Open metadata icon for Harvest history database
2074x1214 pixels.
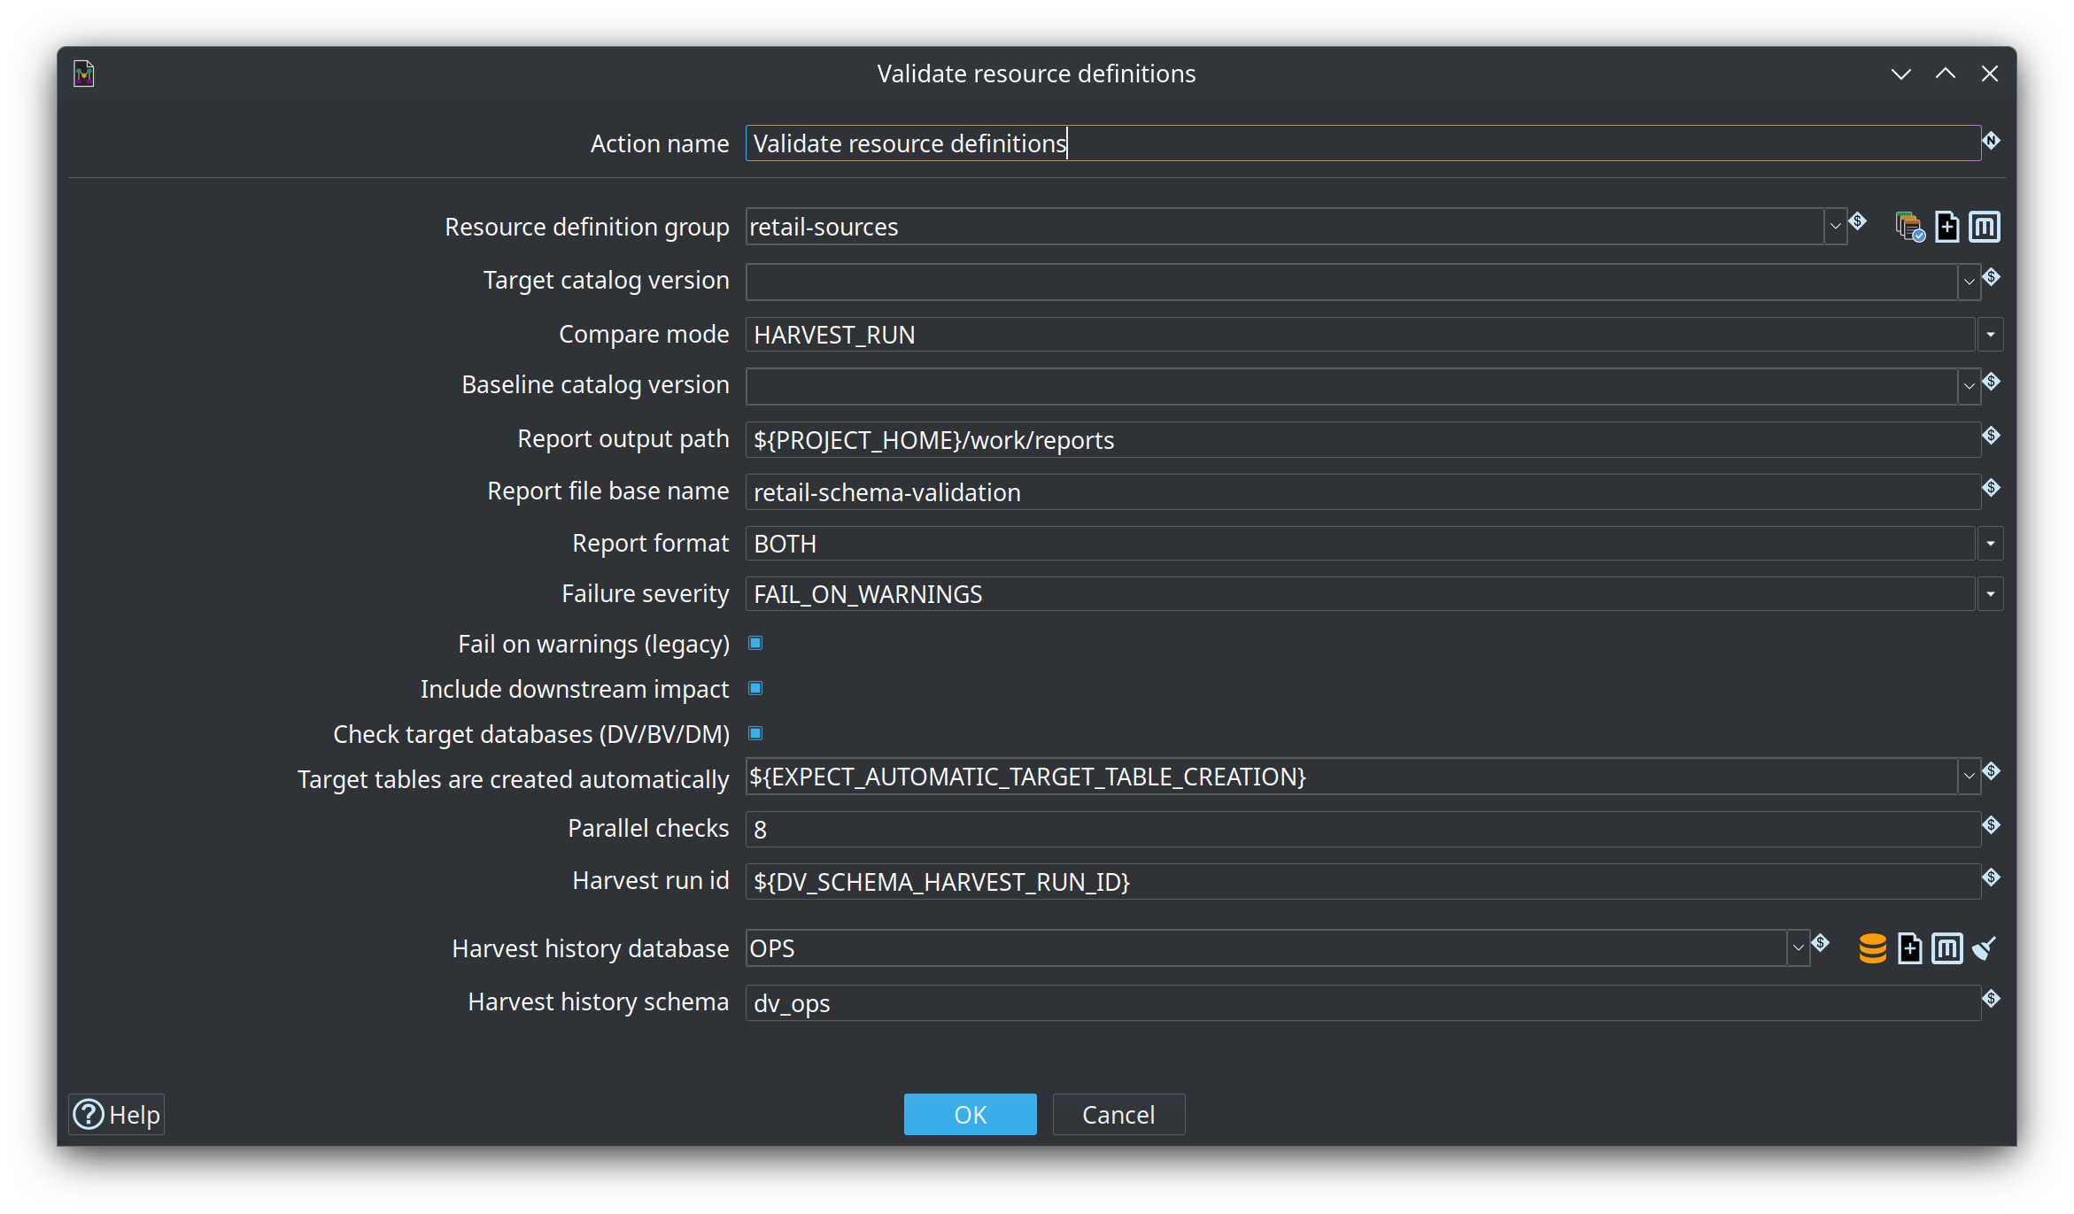click(1946, 948)
